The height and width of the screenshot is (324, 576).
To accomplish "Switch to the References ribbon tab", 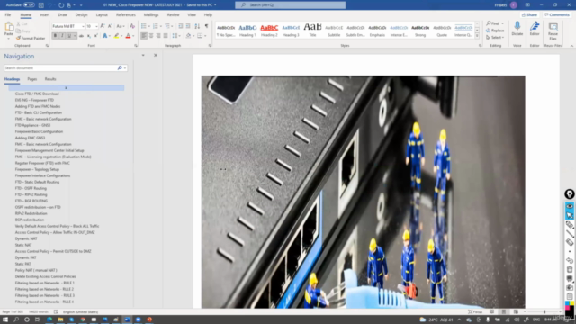I will [x=126, y=15].
